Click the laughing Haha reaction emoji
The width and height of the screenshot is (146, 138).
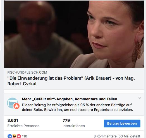pos(14,136)
